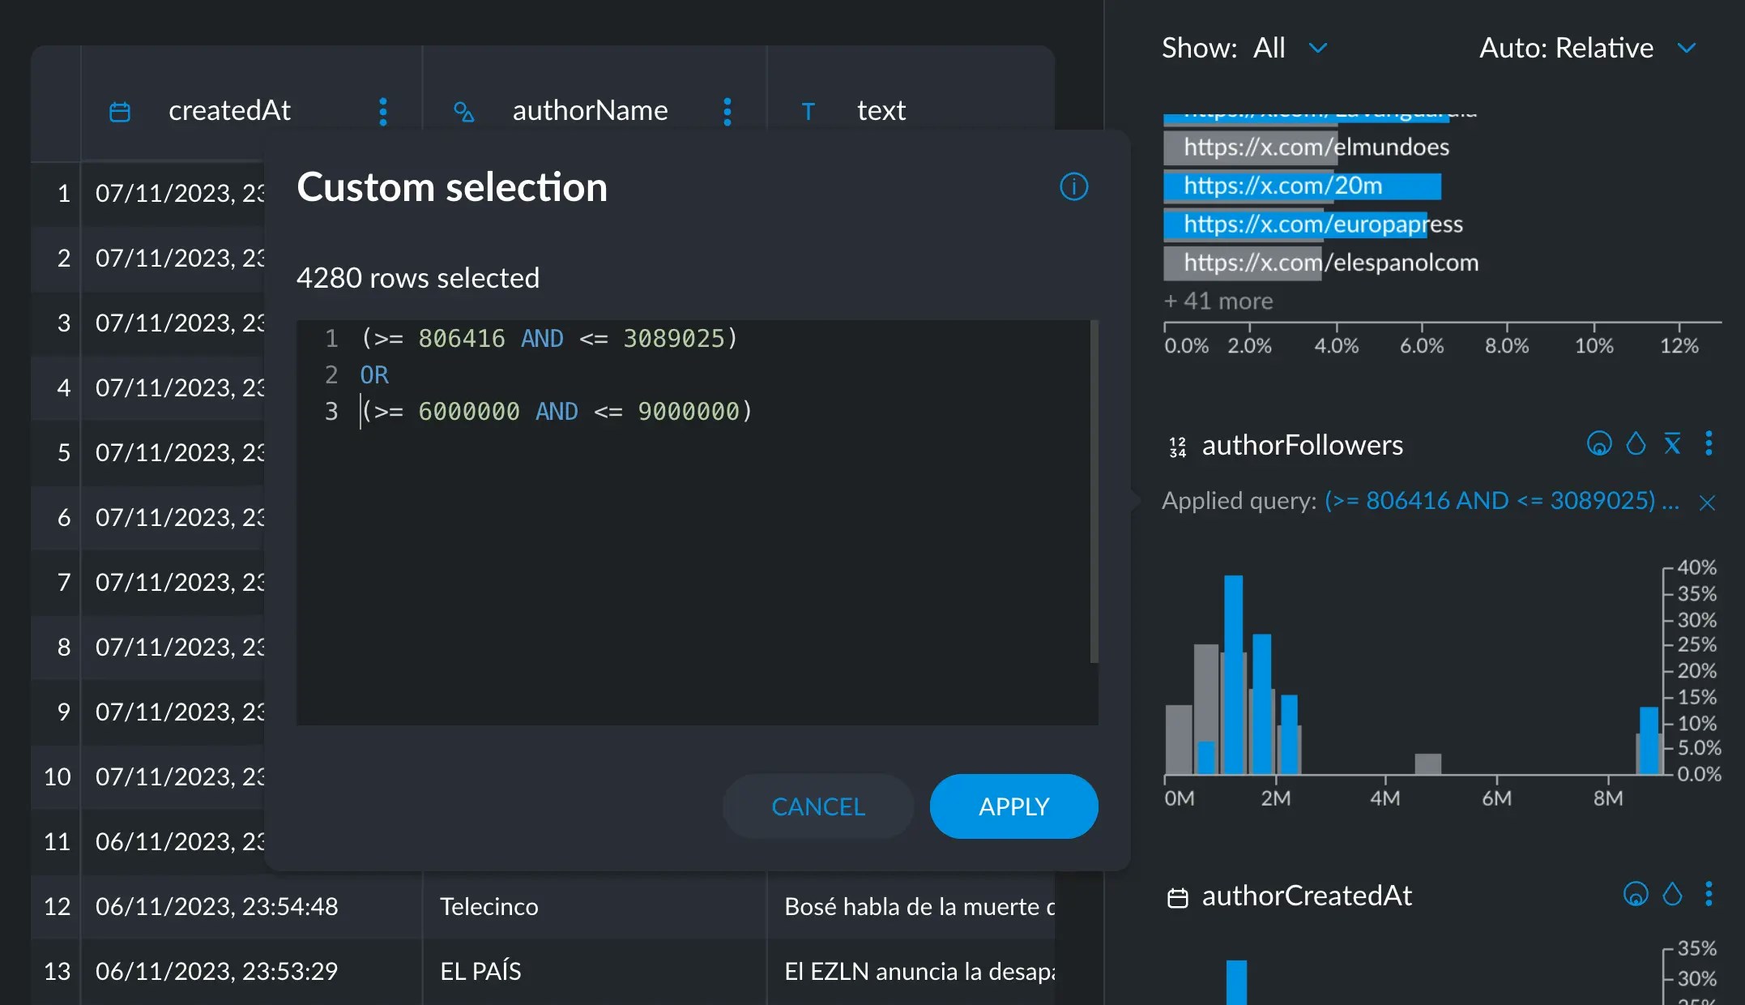Expand the list with + 41 more
Image resolution: width=1745 pixels, height=1005 pixels.
click(x=1218, y=300)
